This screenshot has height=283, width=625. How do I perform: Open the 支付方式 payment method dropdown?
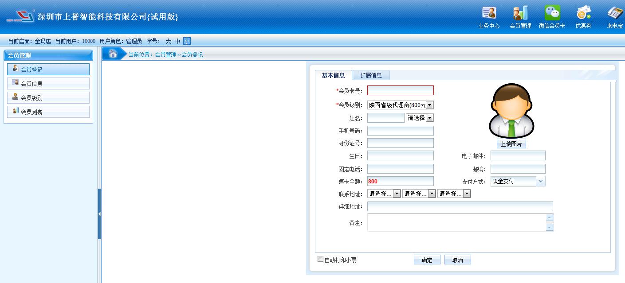click(x=541, y=181)
